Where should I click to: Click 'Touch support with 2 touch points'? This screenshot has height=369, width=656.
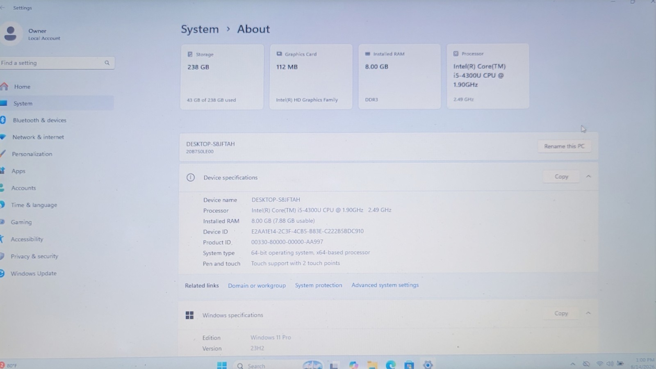[x=295, y=263]
